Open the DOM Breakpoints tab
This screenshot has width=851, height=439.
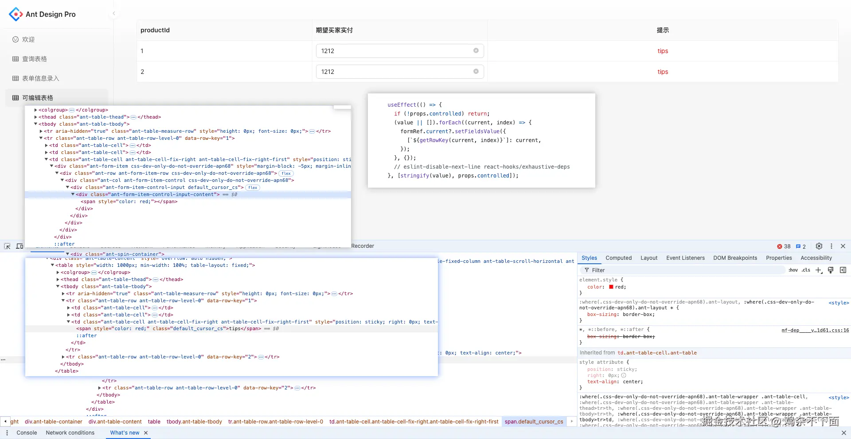735,258
